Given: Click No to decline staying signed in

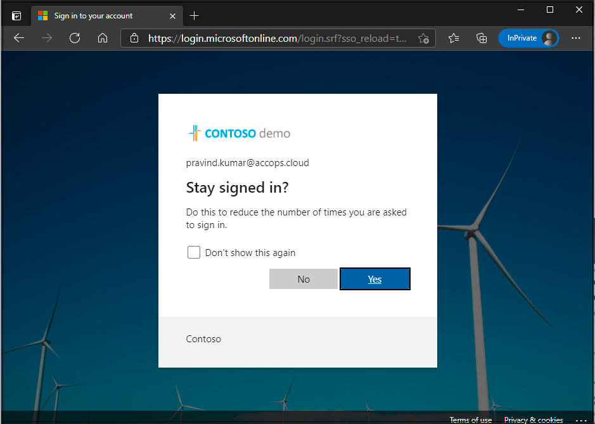Looking at the screenshot, I should pos(304,279).
